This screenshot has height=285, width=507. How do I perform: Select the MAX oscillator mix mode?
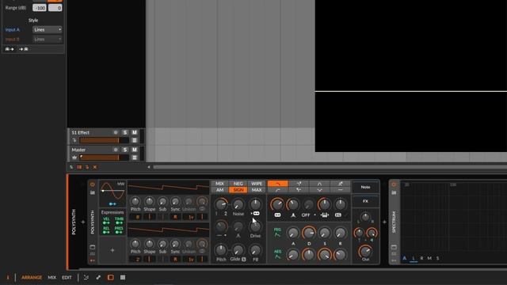(x=257, y=190)
